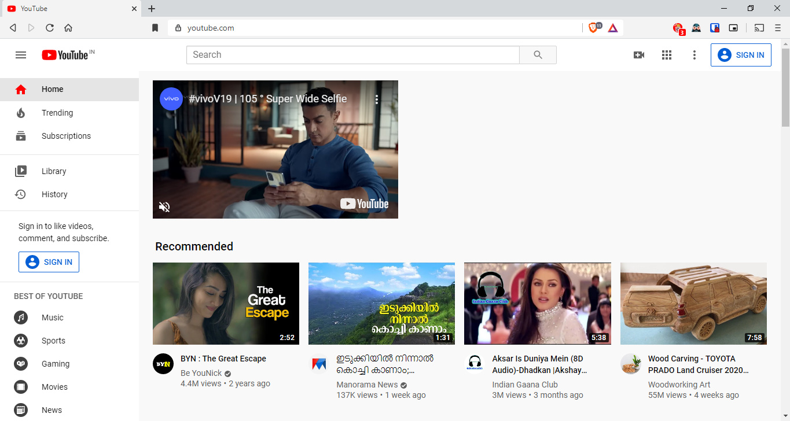Select the YouTube browser tab
This screenshot has height=421, width=790.
pyautogui.click(x=71, y=9)
